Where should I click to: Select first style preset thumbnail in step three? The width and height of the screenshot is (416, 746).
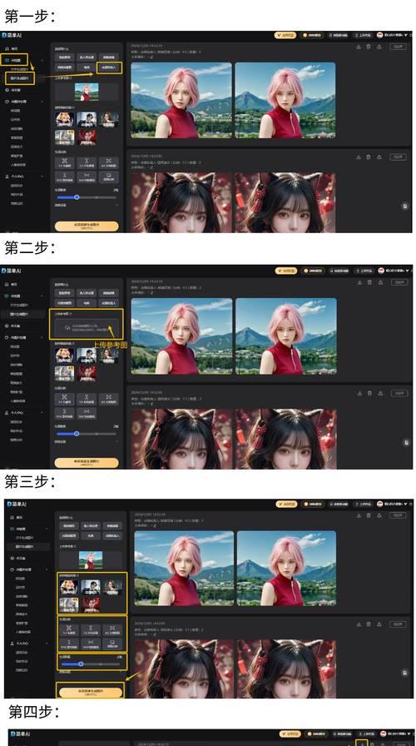(x=68, y=586)
